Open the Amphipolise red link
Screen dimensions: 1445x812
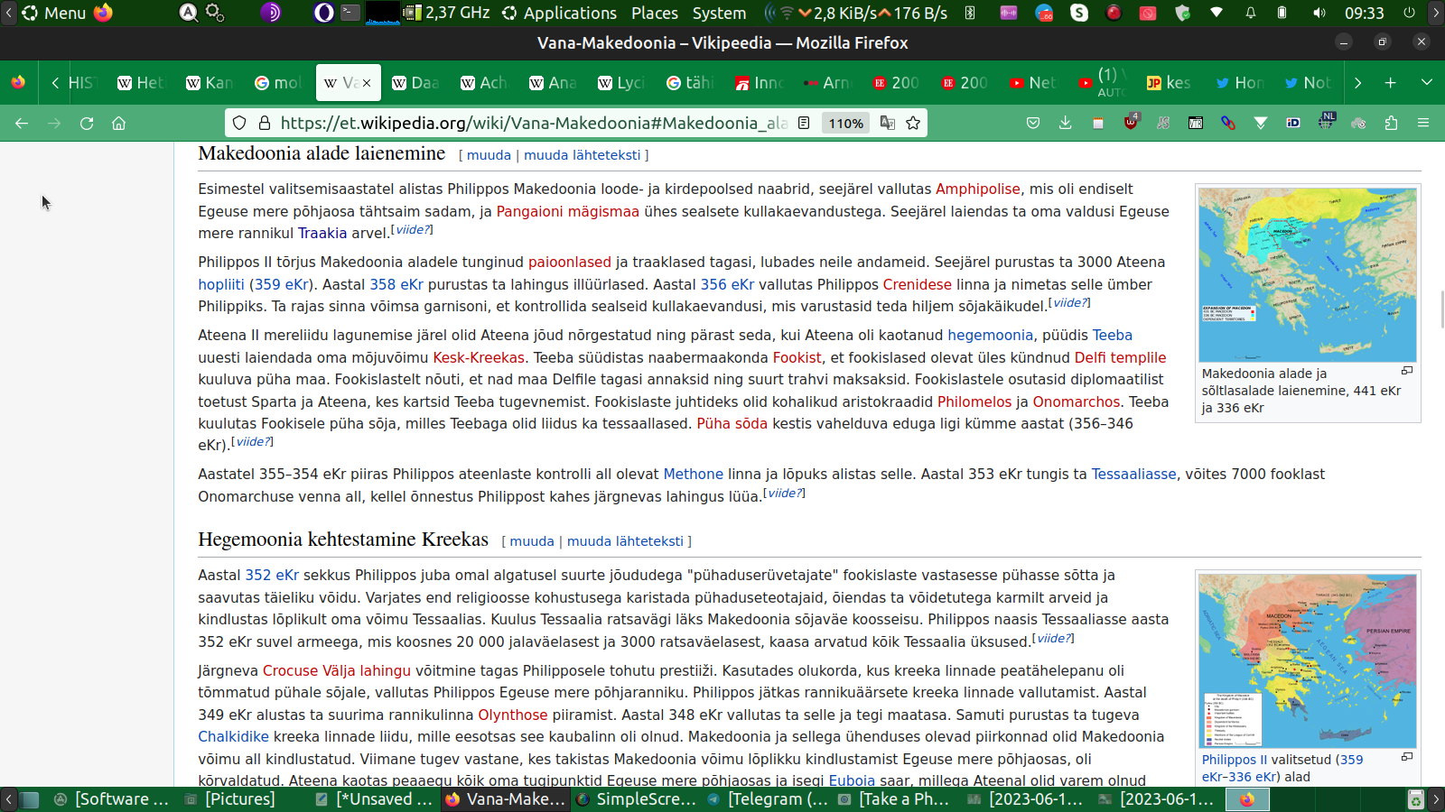click(x=977, y=189)
